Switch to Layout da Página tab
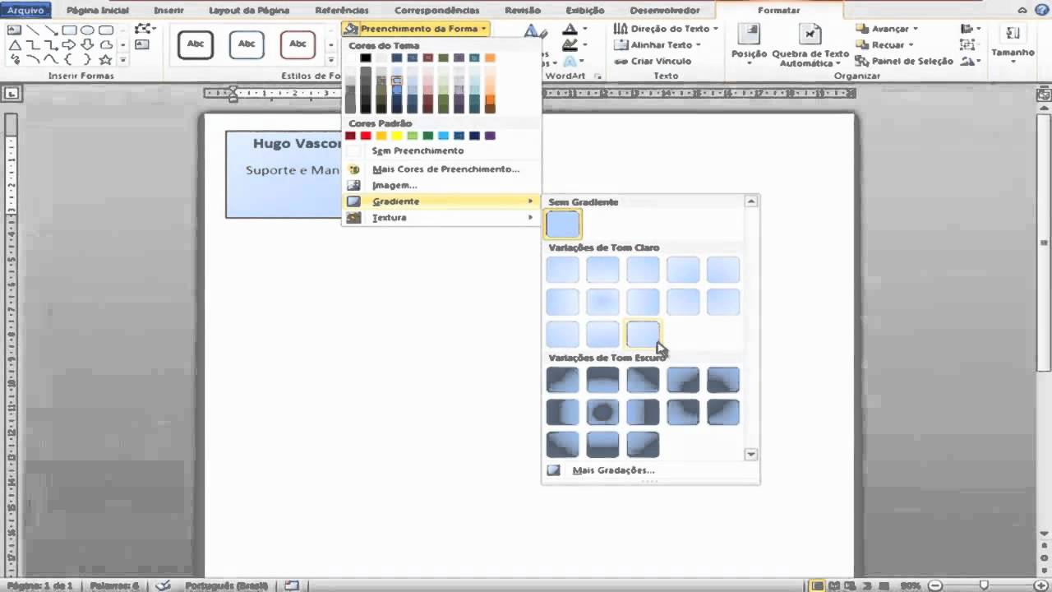Viewport: 1052px width, 592px height. point(249,11)
